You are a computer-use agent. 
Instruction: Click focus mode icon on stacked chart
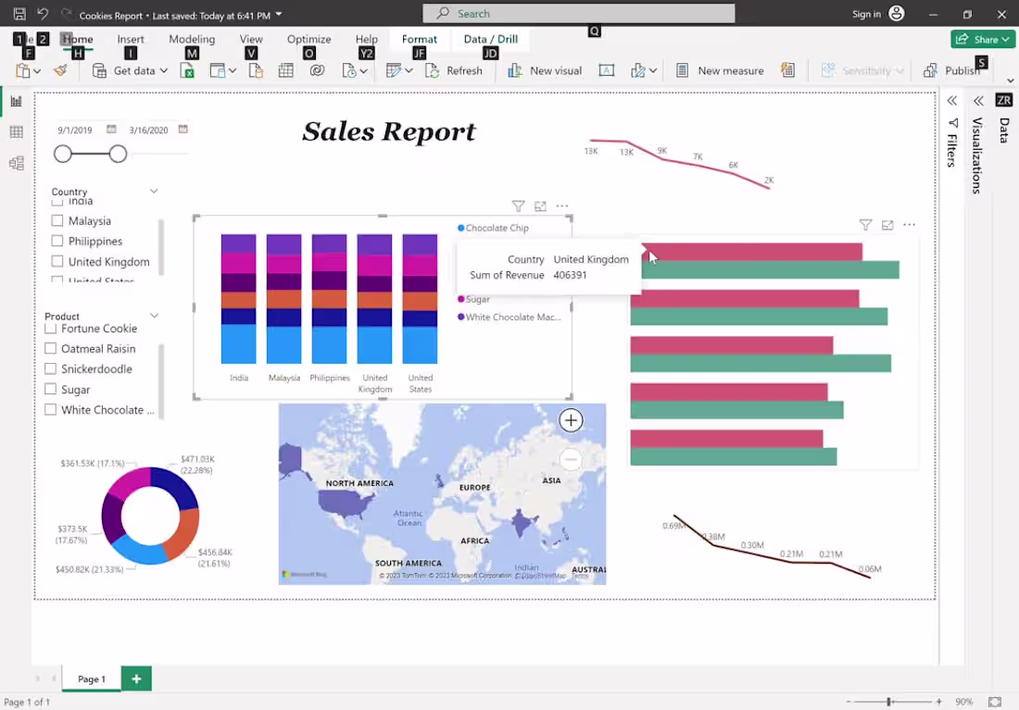tap(540, 206)
